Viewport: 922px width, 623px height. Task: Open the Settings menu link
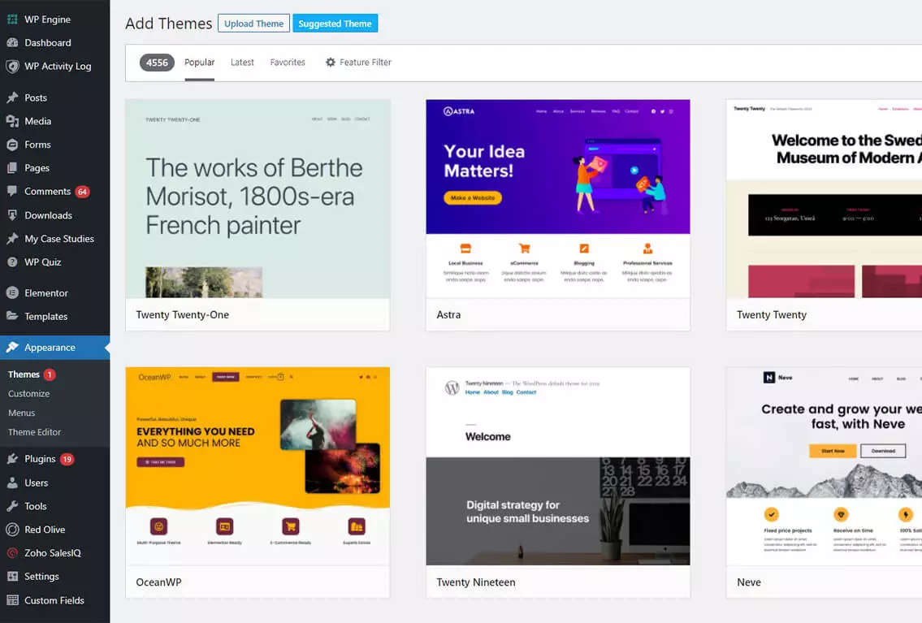41,577
